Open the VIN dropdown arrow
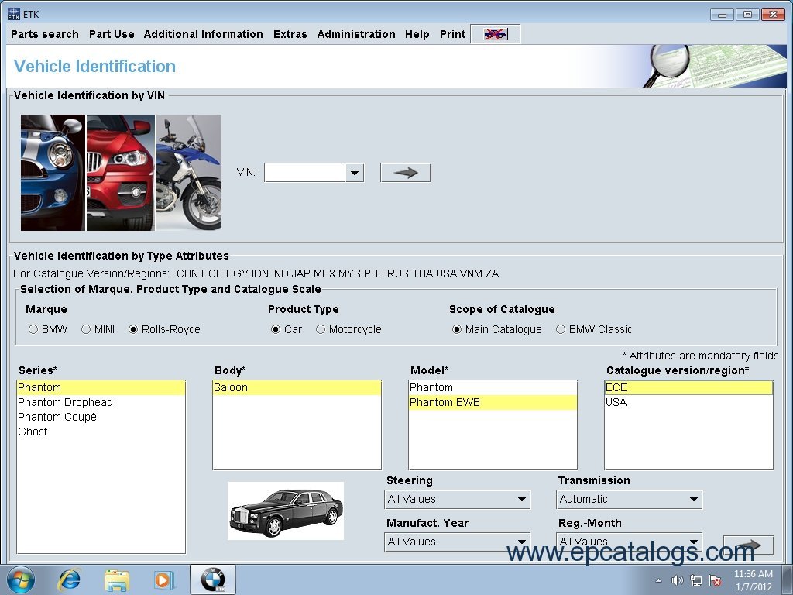This screenshot has width=793, height=595. click(355, 173)
